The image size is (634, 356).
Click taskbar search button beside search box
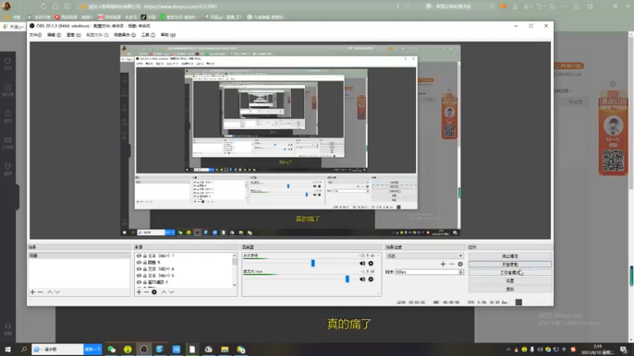click(x=92, y=349)
